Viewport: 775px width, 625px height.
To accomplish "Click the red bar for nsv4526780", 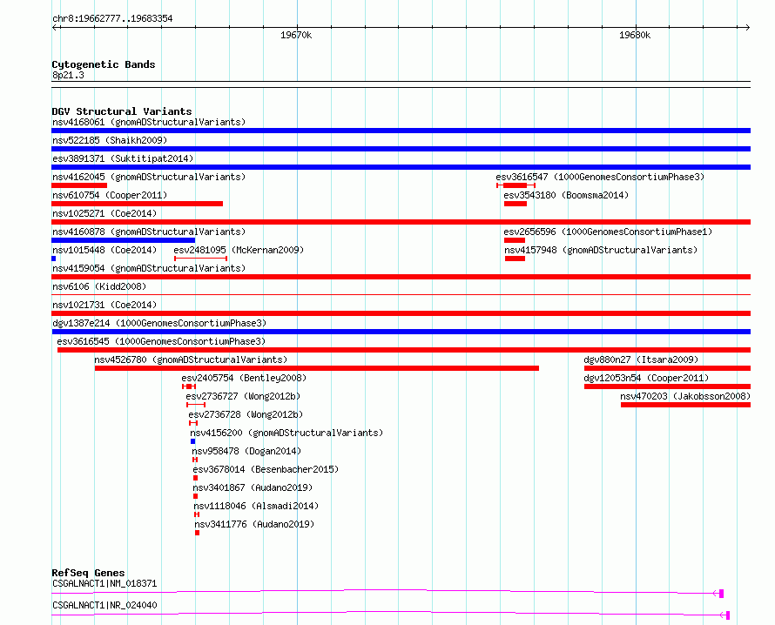I will pos(316,368).
